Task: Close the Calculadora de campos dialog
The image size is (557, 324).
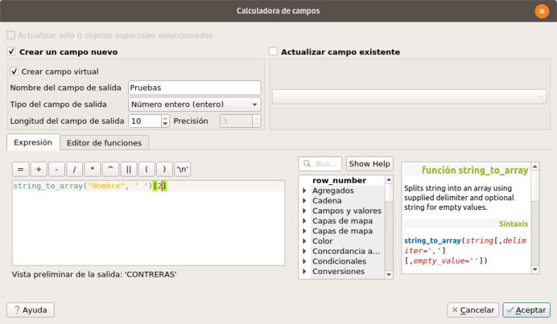Action: point(542,11)
